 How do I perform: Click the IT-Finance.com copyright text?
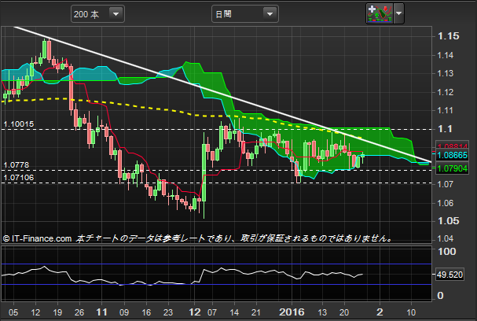(x=37, y=238)
